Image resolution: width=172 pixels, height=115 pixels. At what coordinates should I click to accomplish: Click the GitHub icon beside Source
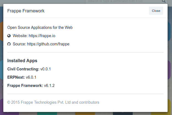click(x=9, y=44)
